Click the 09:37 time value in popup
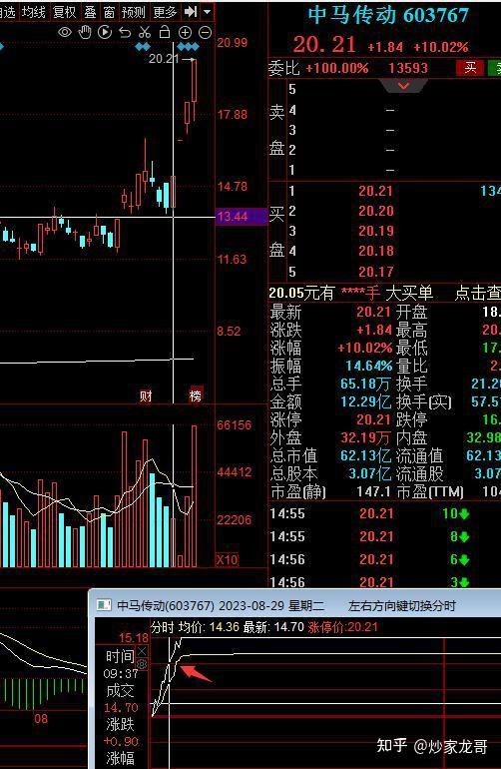This screenshot has width=501, height=769. (x=121, y=674)
